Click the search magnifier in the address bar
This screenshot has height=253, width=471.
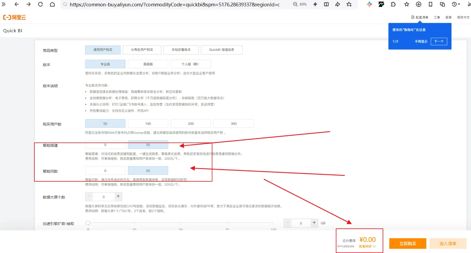coord(65,5)
